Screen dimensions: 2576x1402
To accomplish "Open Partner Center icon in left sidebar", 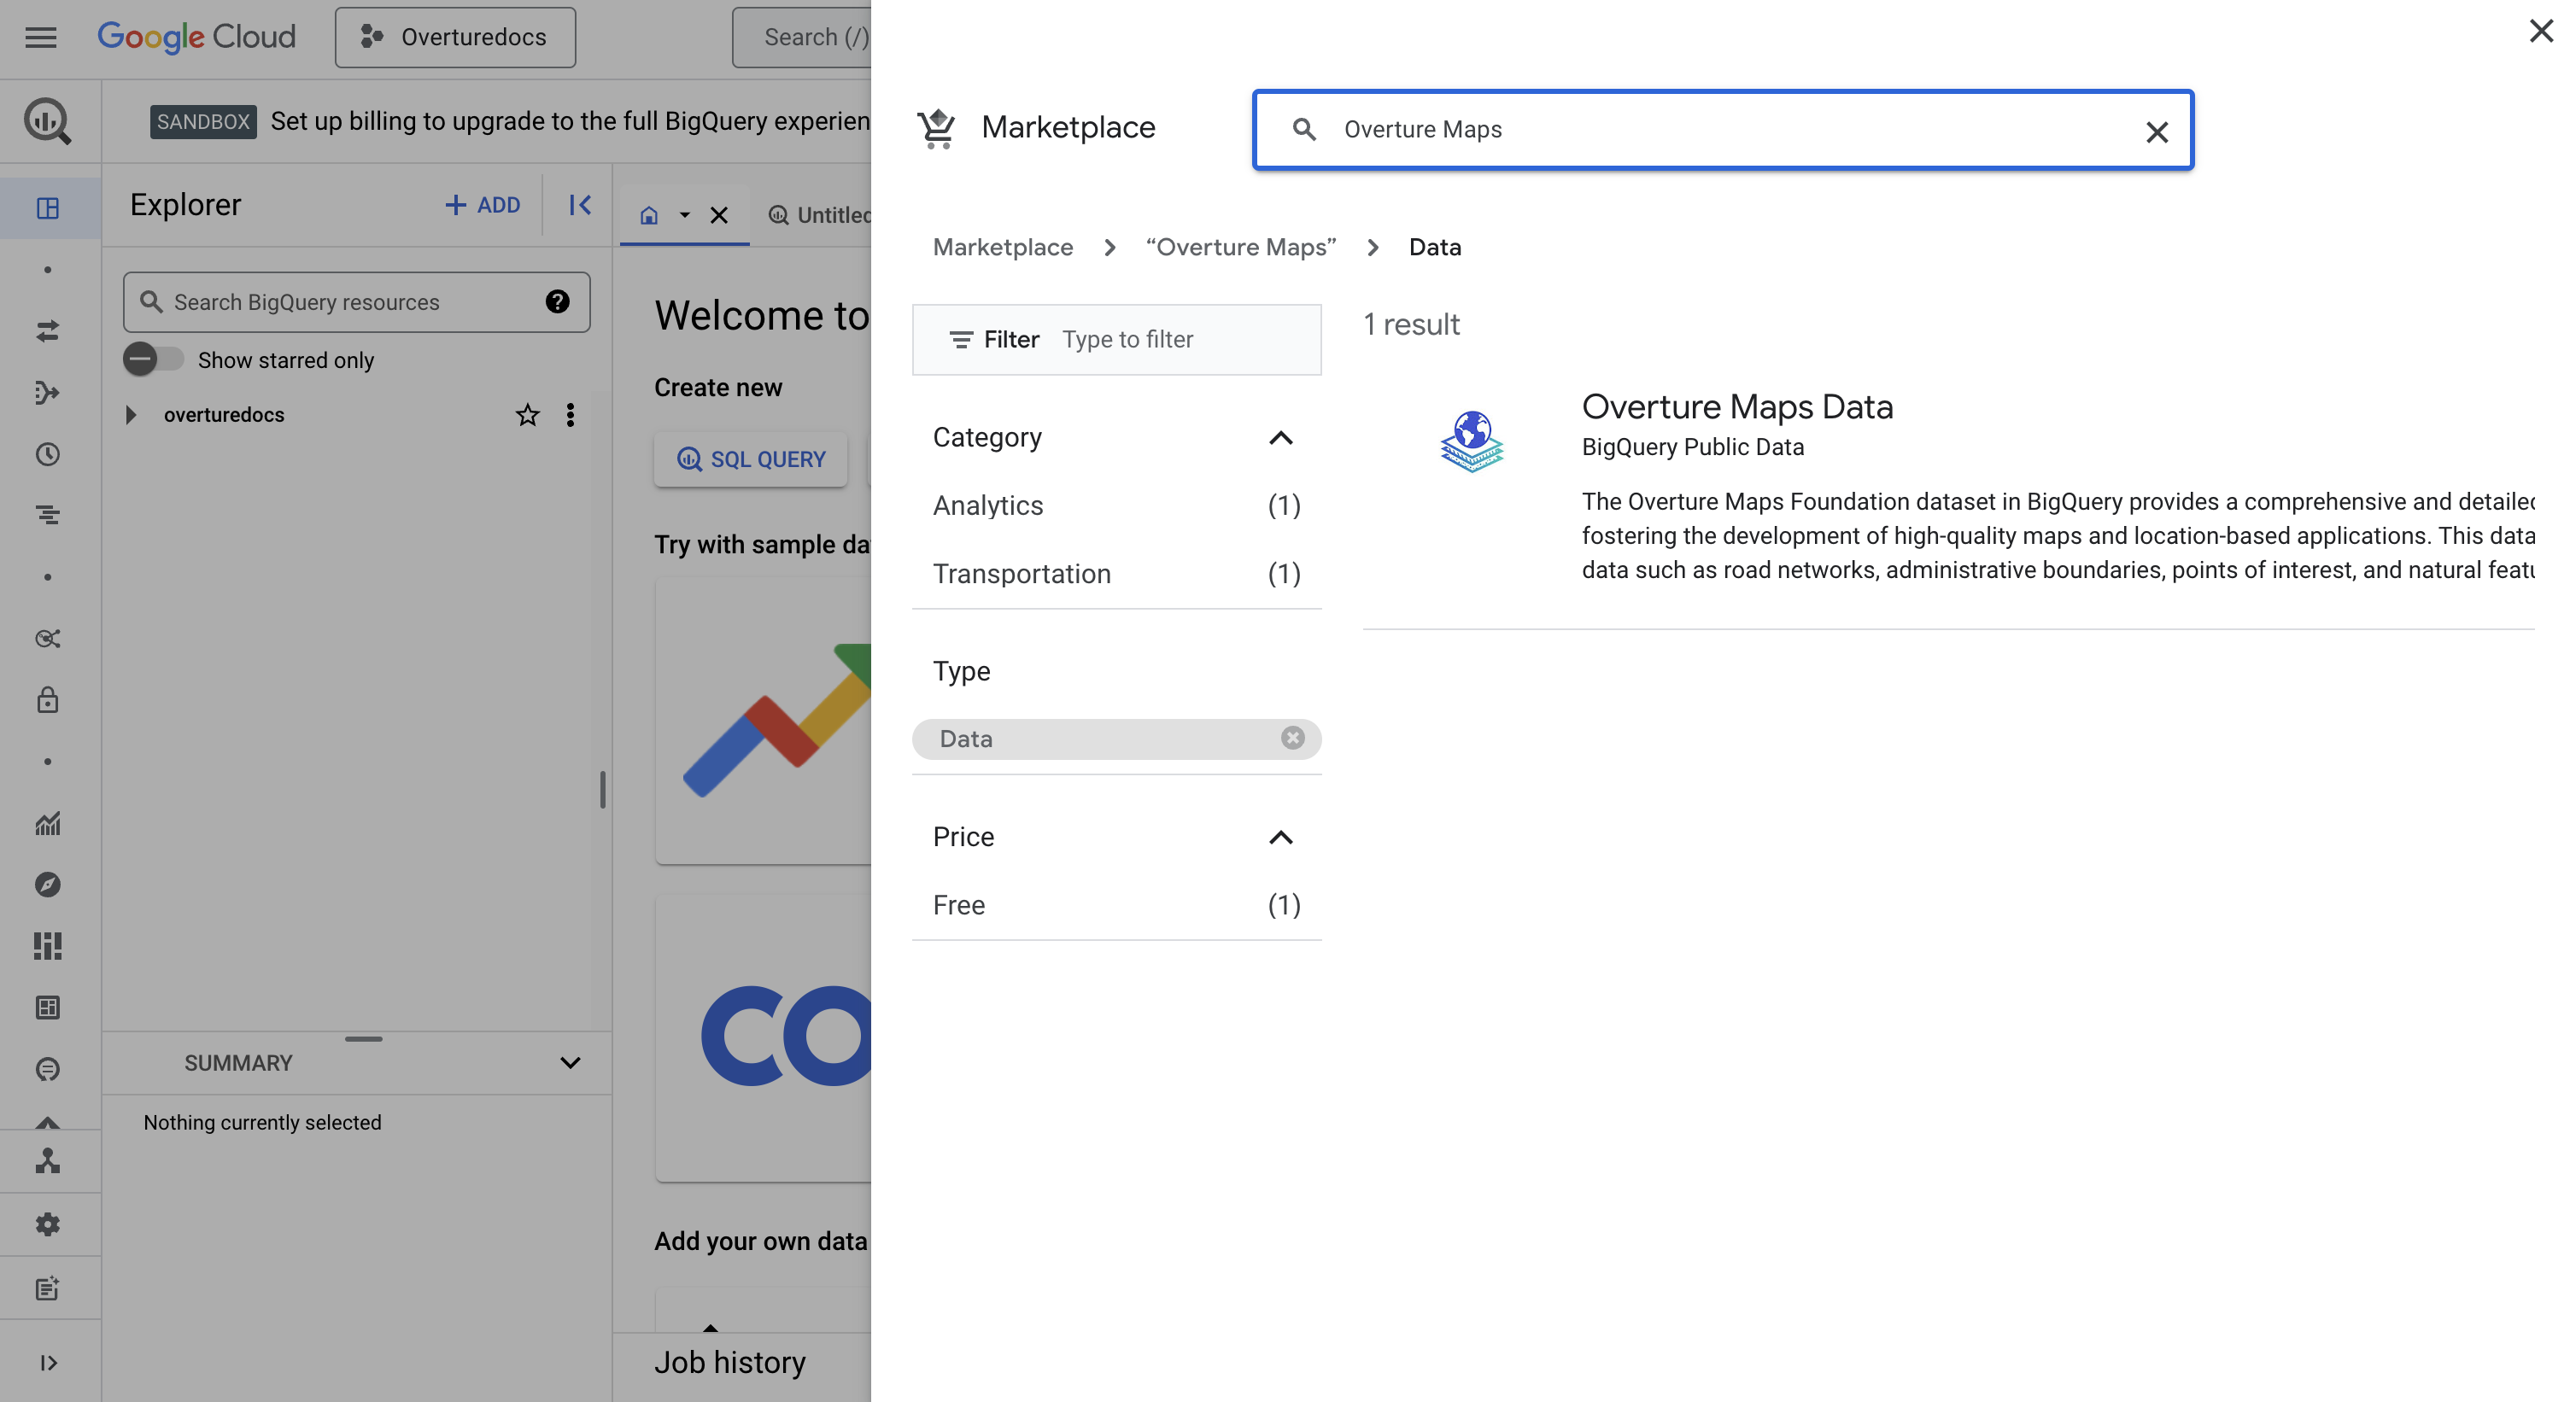I will click(x=47, y=1161).
